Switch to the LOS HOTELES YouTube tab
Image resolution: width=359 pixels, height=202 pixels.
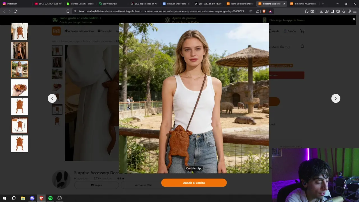(x=48, y=4)
